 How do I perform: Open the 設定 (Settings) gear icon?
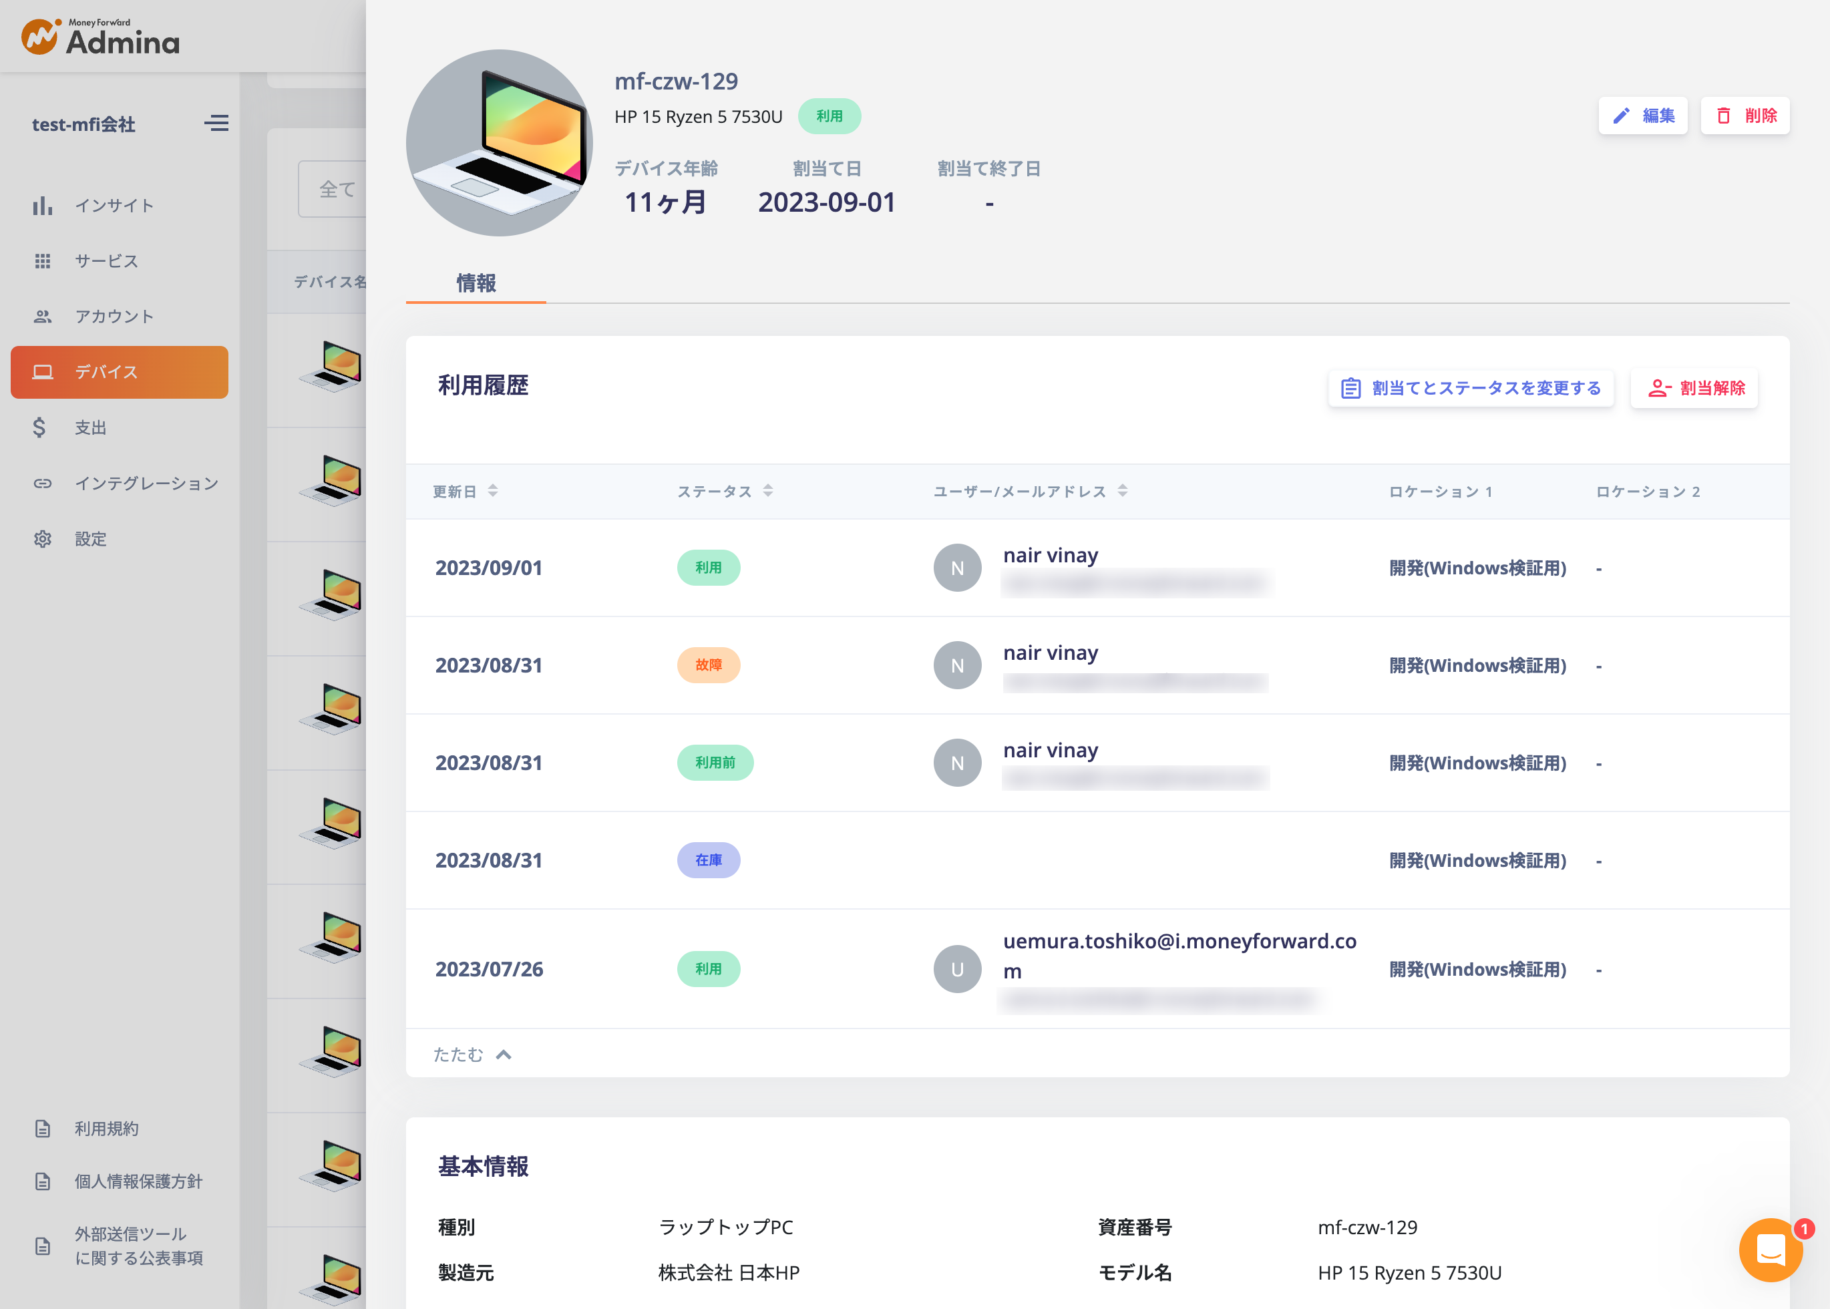(x=43, y=538)
